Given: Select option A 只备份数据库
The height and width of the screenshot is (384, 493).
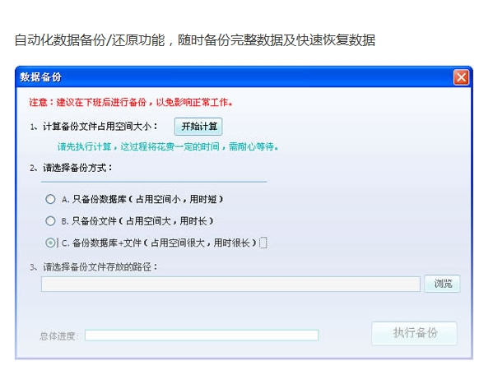Looking at the screenshot, I should pos(50,199).
